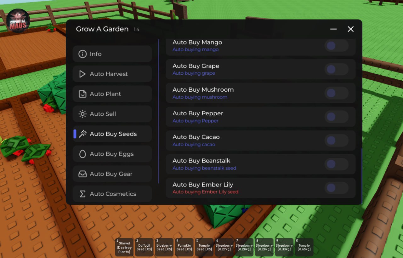Enable the Auto Buy Mango toggle
403x258 pixels.
tap(337, 46)
